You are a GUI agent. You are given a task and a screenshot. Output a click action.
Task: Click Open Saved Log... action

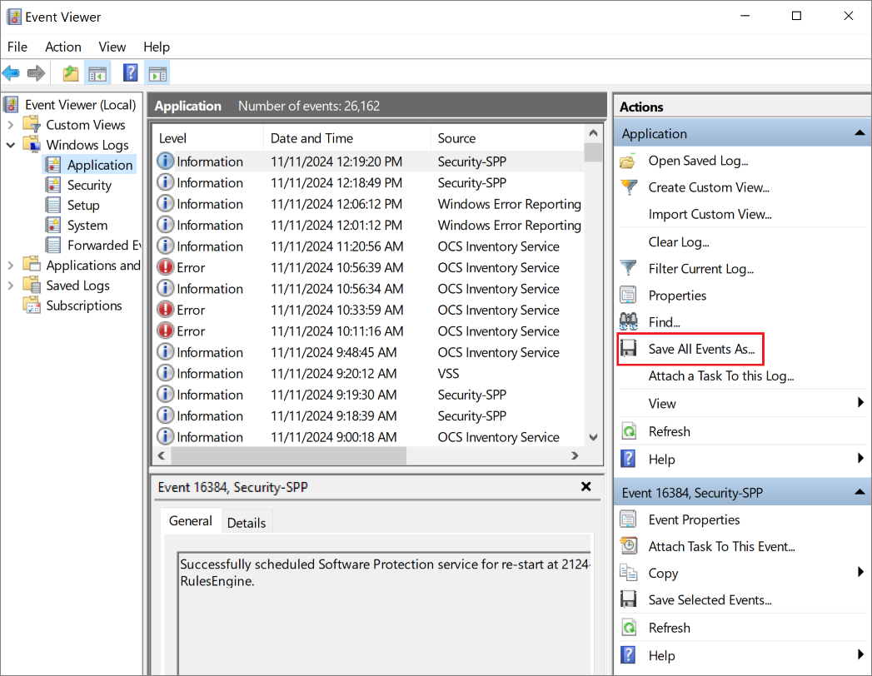pyautogui.click(x=698, y=162)
